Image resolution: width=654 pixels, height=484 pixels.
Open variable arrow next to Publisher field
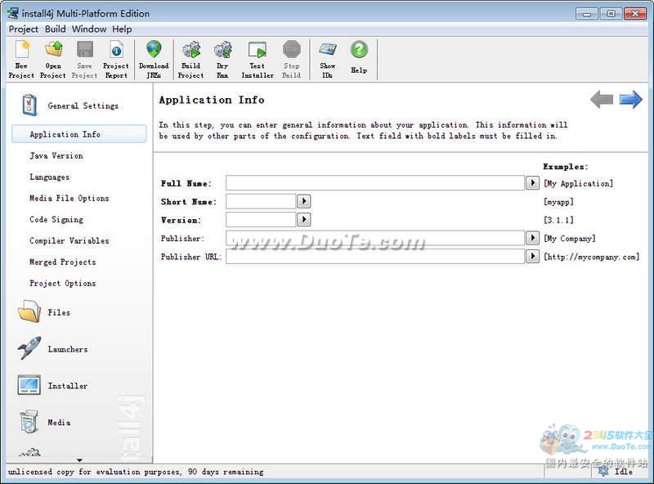coord(532,238)
